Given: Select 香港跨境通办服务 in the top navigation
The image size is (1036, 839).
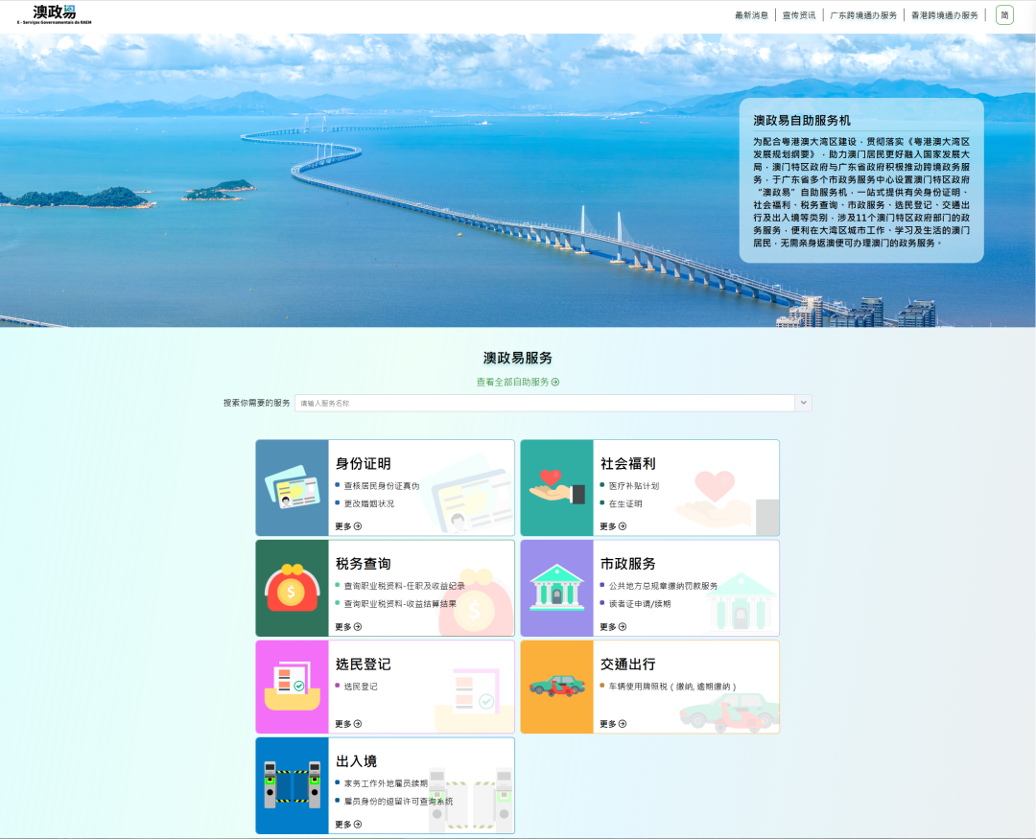Looking at the screenshot, I should [x=944, y=14].
